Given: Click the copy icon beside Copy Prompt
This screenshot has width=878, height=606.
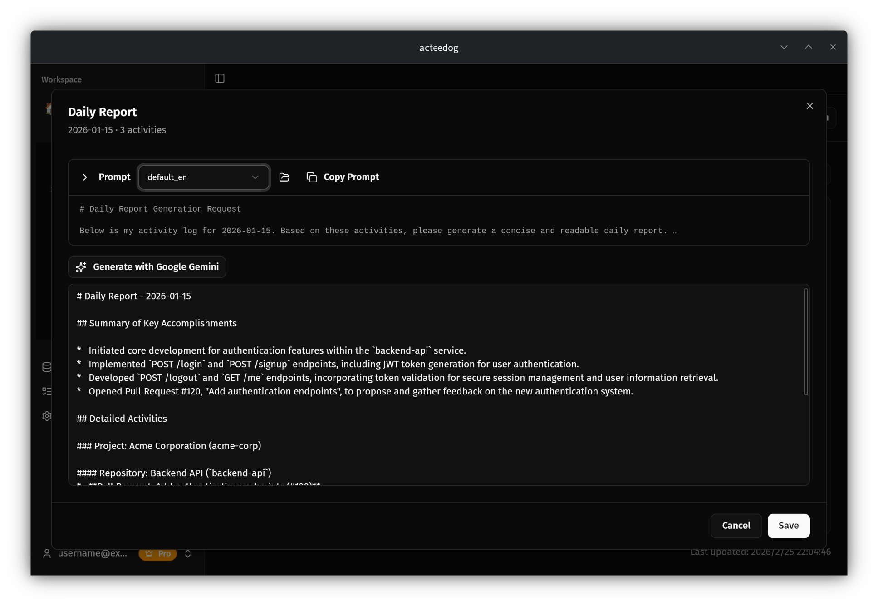Looking at the screenshot, I should tap(311, 177).
